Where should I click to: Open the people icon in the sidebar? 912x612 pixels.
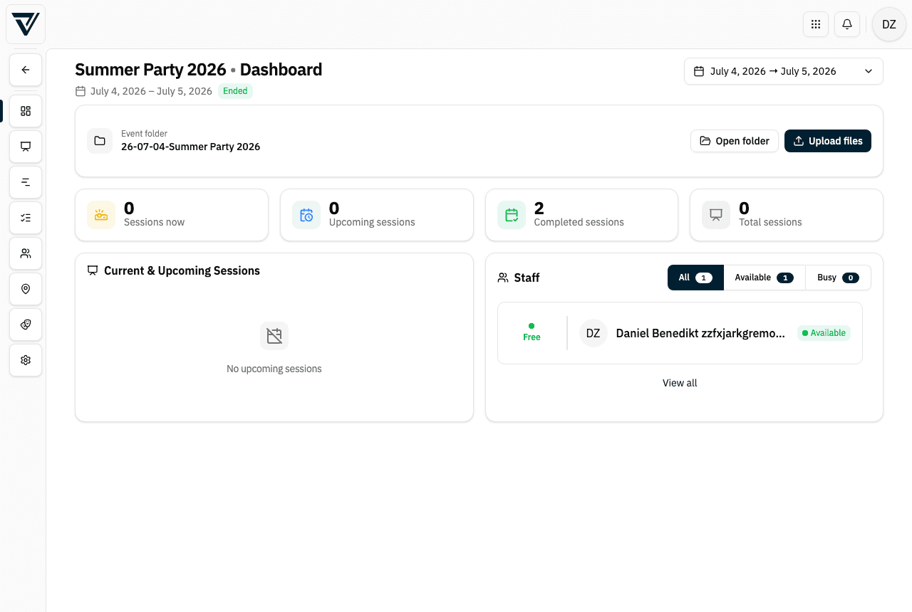click(x=26, y=253)
